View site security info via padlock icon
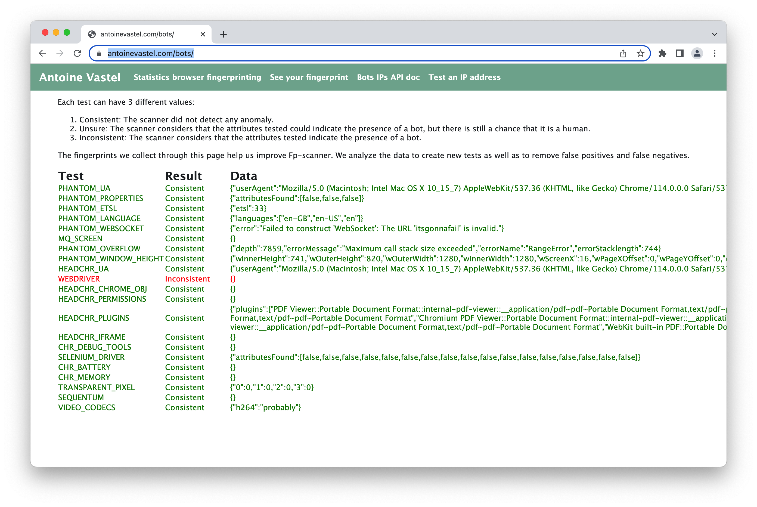This screenshot has height=507, width=757. pos(99,53)
